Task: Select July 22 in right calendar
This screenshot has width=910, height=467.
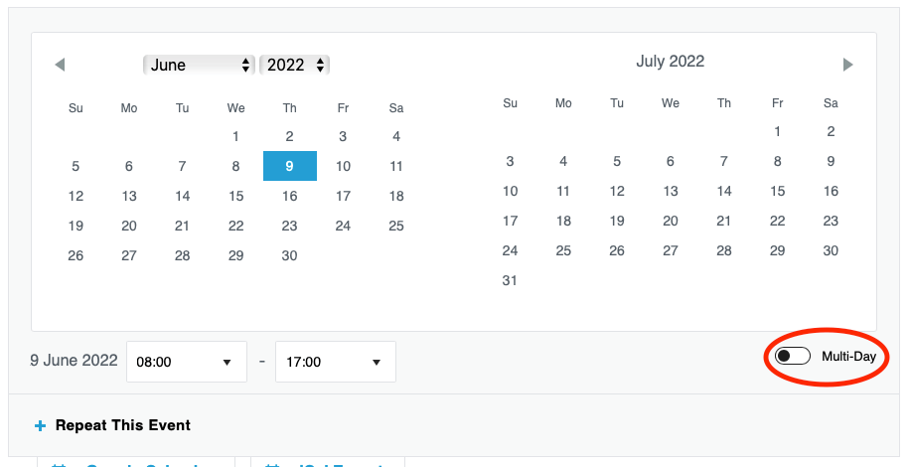Action: coord(777,221)
